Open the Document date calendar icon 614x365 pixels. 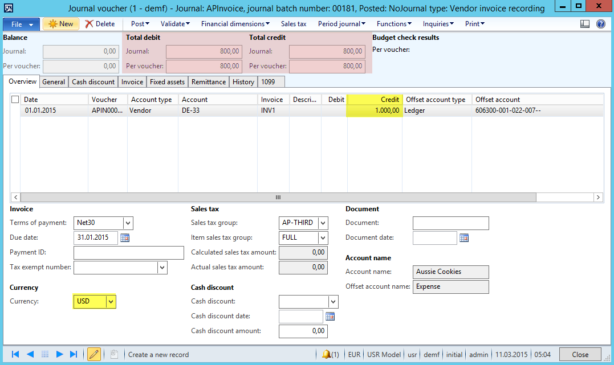(x=464, y=238)
